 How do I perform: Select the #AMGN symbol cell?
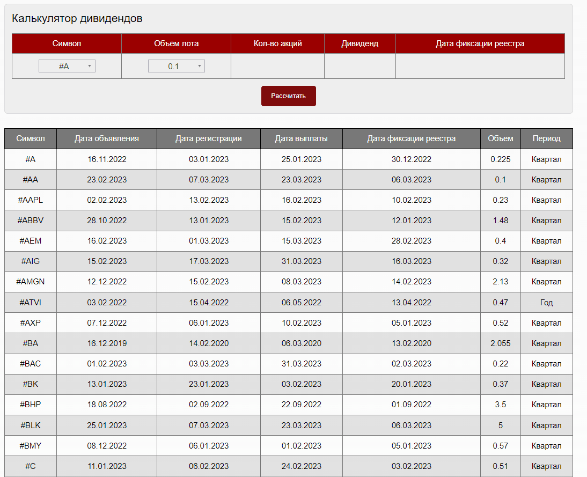point(31,282)
